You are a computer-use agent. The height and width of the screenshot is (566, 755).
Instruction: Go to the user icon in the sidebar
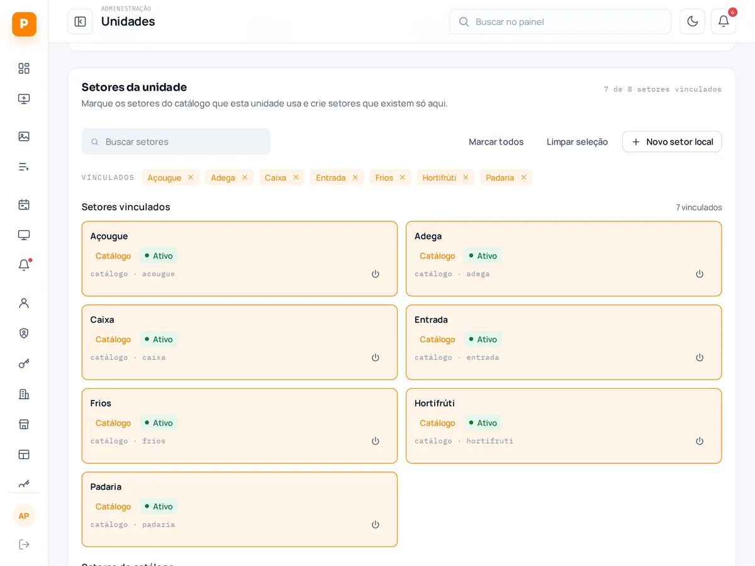pos(24,303)
